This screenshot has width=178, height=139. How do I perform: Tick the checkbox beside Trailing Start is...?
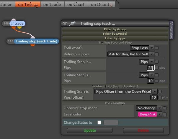tap(160, 92)
